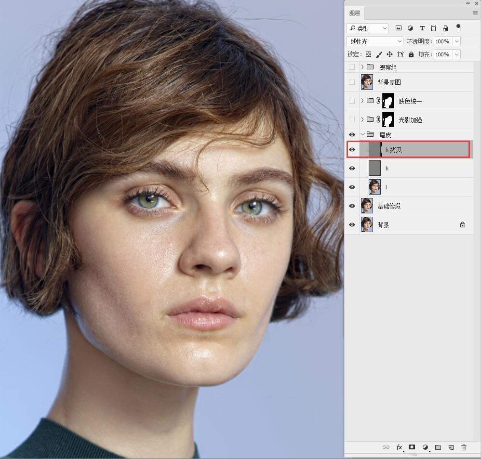Viewport: 481px width, 459px height.
Task: Open the fx layer style menu
Action: 399,447
